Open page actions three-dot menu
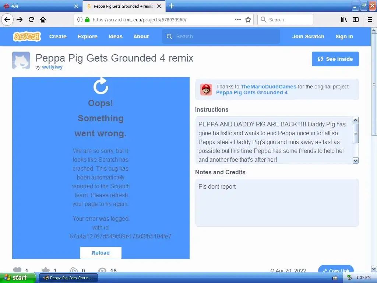 pos(237,20)
